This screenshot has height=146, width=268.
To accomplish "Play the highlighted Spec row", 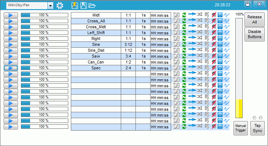I will tap(11, 68).
